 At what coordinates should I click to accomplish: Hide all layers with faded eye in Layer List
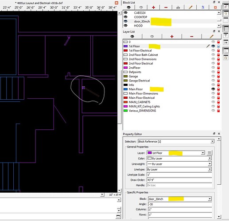click(152, 36)
